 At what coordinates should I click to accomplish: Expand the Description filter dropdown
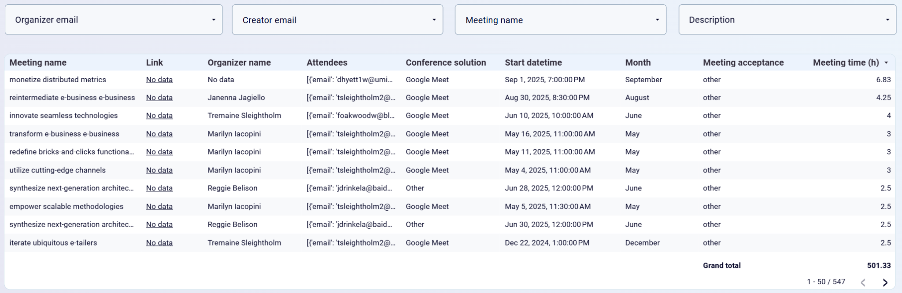[787, 20]
